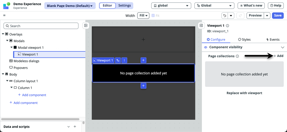
Task: Click Add component under Column 1
Action: pyautogui.click(x=32, y=95)
